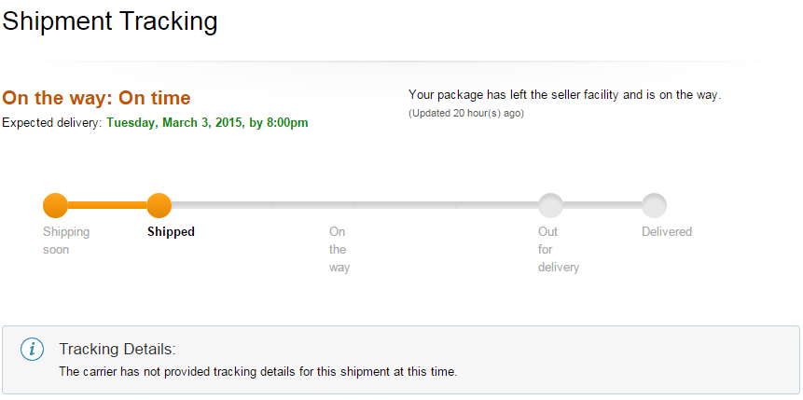
Task: Click the On the way stage label
Action: pos(339,250)
